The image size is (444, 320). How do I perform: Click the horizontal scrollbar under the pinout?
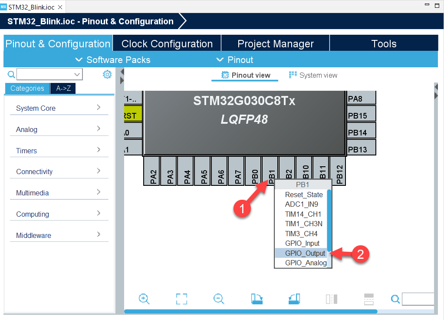coord(250,311)
